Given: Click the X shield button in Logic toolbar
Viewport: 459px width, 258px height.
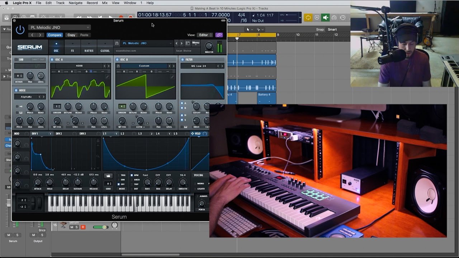Looking at the screenshot, I should coord(317,18).
